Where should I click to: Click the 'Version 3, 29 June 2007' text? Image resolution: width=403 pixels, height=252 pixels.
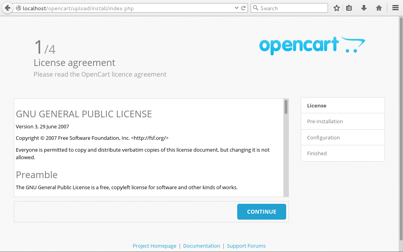[42, 126]
